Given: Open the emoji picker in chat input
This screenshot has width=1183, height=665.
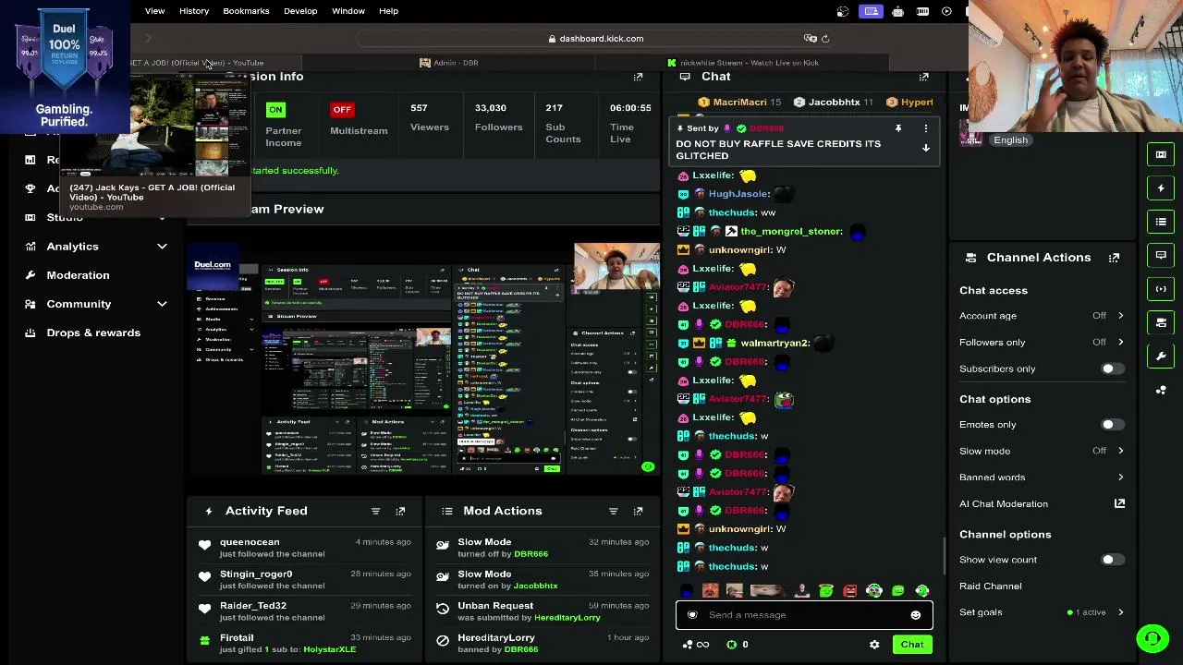Looking at the screenshot, I should coord(915,615).
